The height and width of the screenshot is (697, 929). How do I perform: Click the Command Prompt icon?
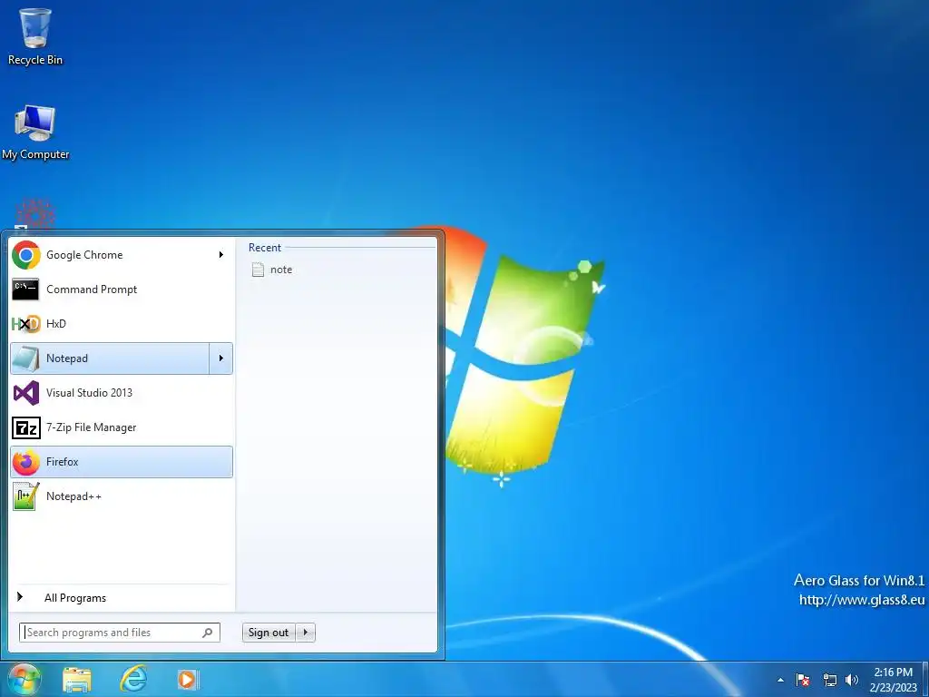[25, 290]
